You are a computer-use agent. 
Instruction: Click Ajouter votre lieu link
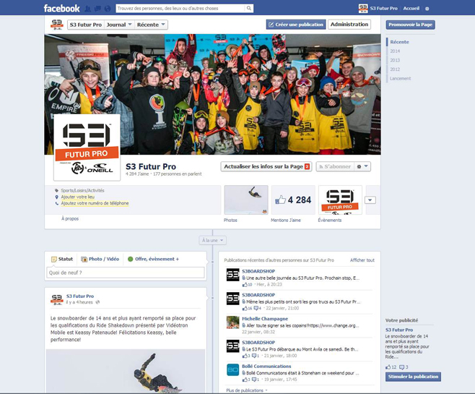click(77, 197)
